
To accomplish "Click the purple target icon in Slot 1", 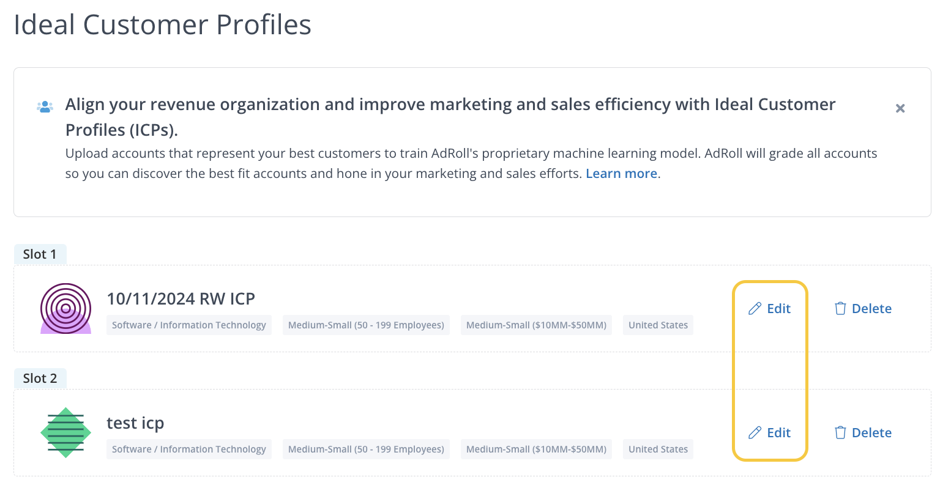I will pos(65,308).
